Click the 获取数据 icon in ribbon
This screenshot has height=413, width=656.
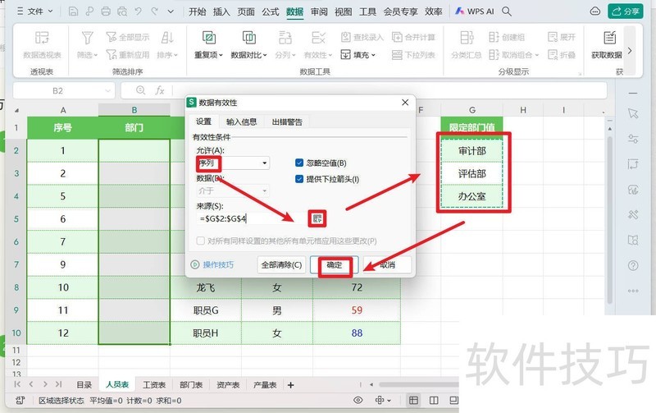(x=609, y=38)
